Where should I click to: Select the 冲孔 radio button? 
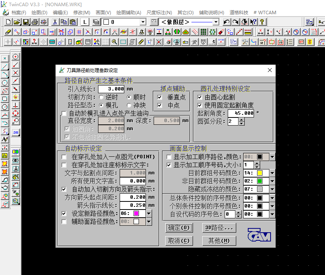point(130,105)
